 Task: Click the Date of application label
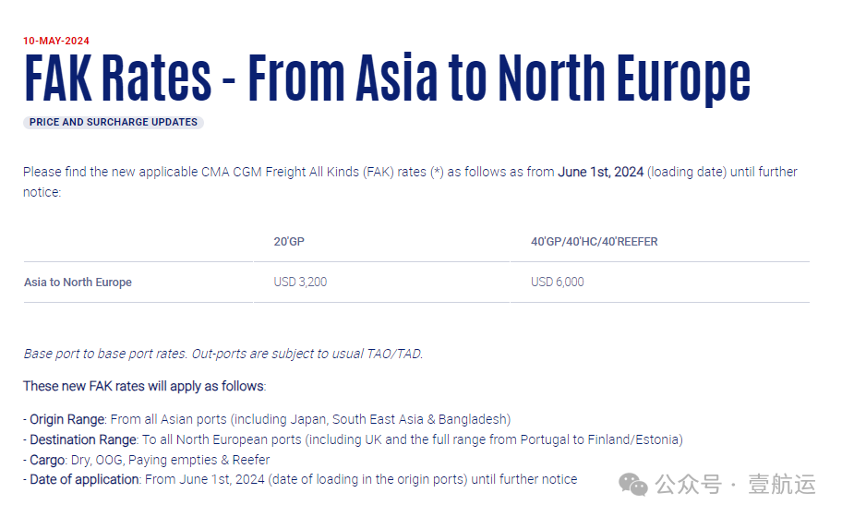[x=85, y=479]
